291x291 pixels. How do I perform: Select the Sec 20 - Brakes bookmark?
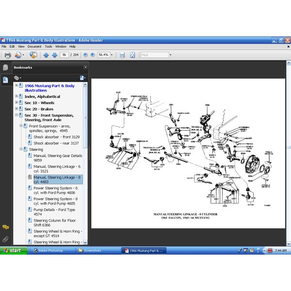click(39, 109)
